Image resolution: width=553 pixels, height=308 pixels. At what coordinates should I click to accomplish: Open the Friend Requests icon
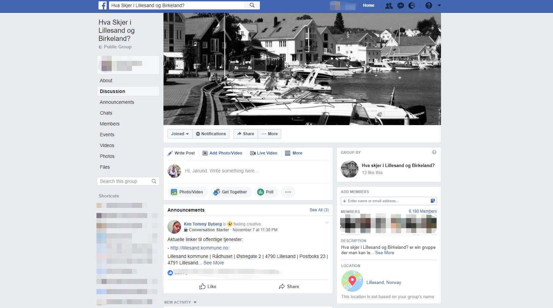[x=389, y=5]
